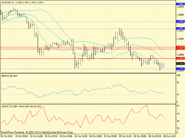The height and width of the screenshot is (138, 185).
Task: Select the blue 1.2920 price level label
Action: coord(180,69)
